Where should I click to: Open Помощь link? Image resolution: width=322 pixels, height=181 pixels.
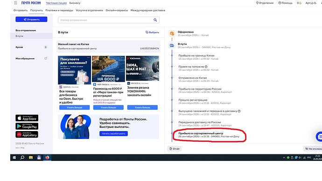(285, 3)
